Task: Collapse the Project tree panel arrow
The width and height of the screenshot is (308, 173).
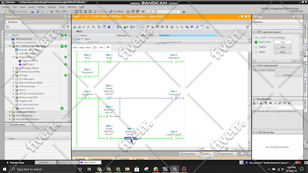Action: point(69,17)
